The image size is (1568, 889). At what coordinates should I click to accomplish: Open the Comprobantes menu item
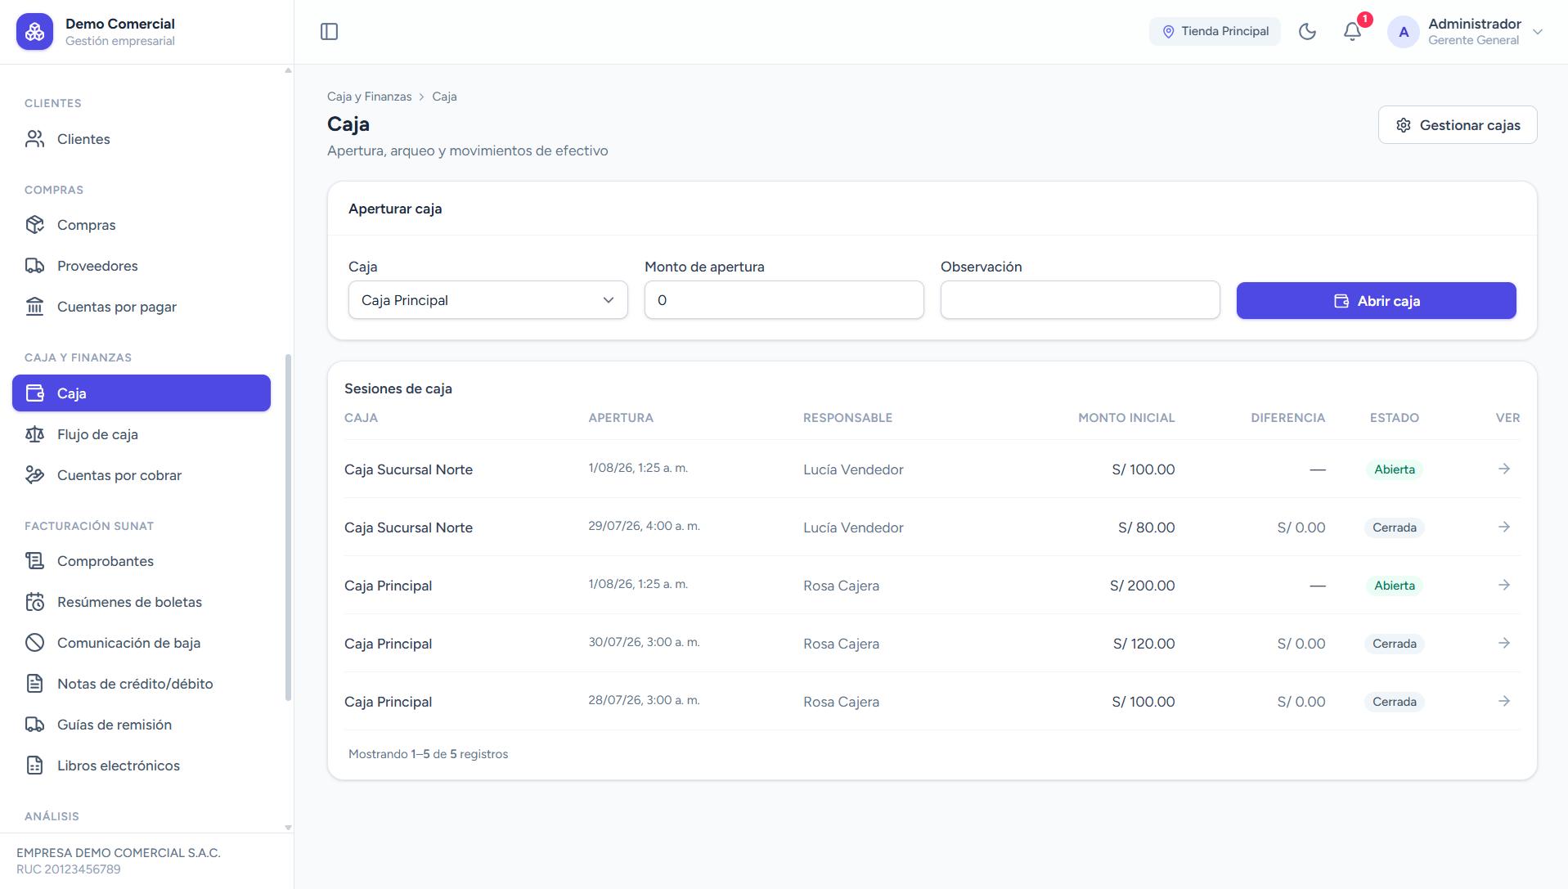(142, 561)
